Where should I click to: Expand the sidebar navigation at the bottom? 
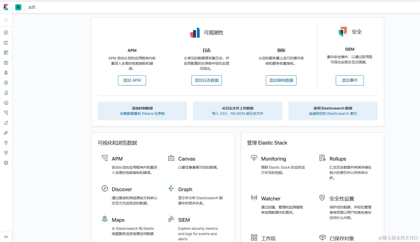click(x=6, y=237)
